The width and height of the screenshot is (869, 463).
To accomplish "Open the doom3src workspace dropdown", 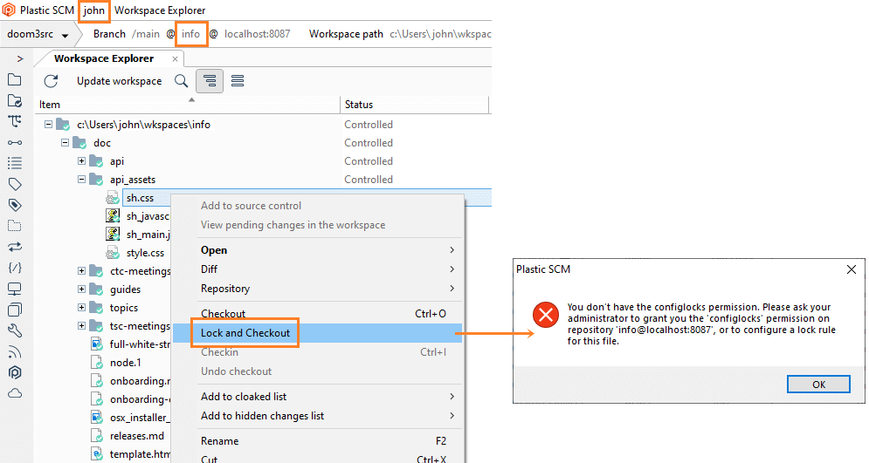I will coord(38,34).
